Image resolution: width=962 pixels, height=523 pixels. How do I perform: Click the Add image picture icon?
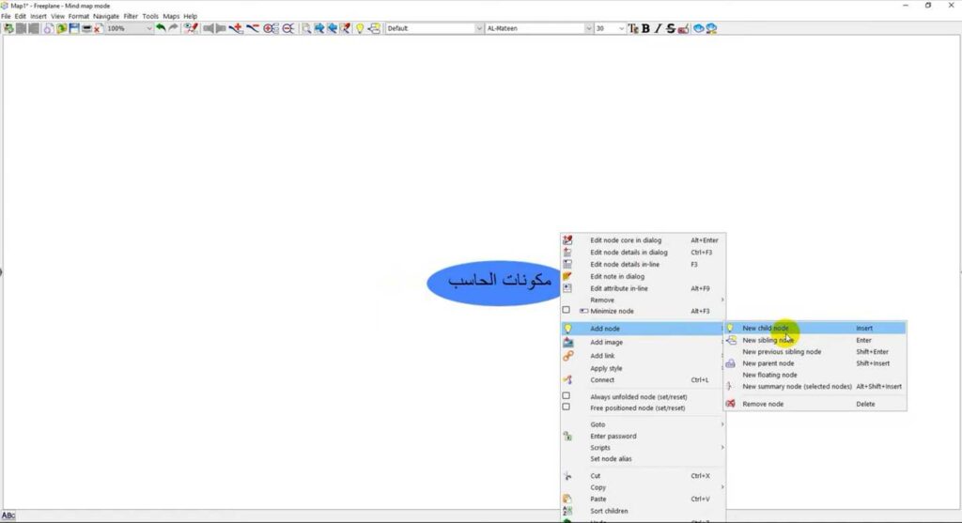click(x=568, y=342)
